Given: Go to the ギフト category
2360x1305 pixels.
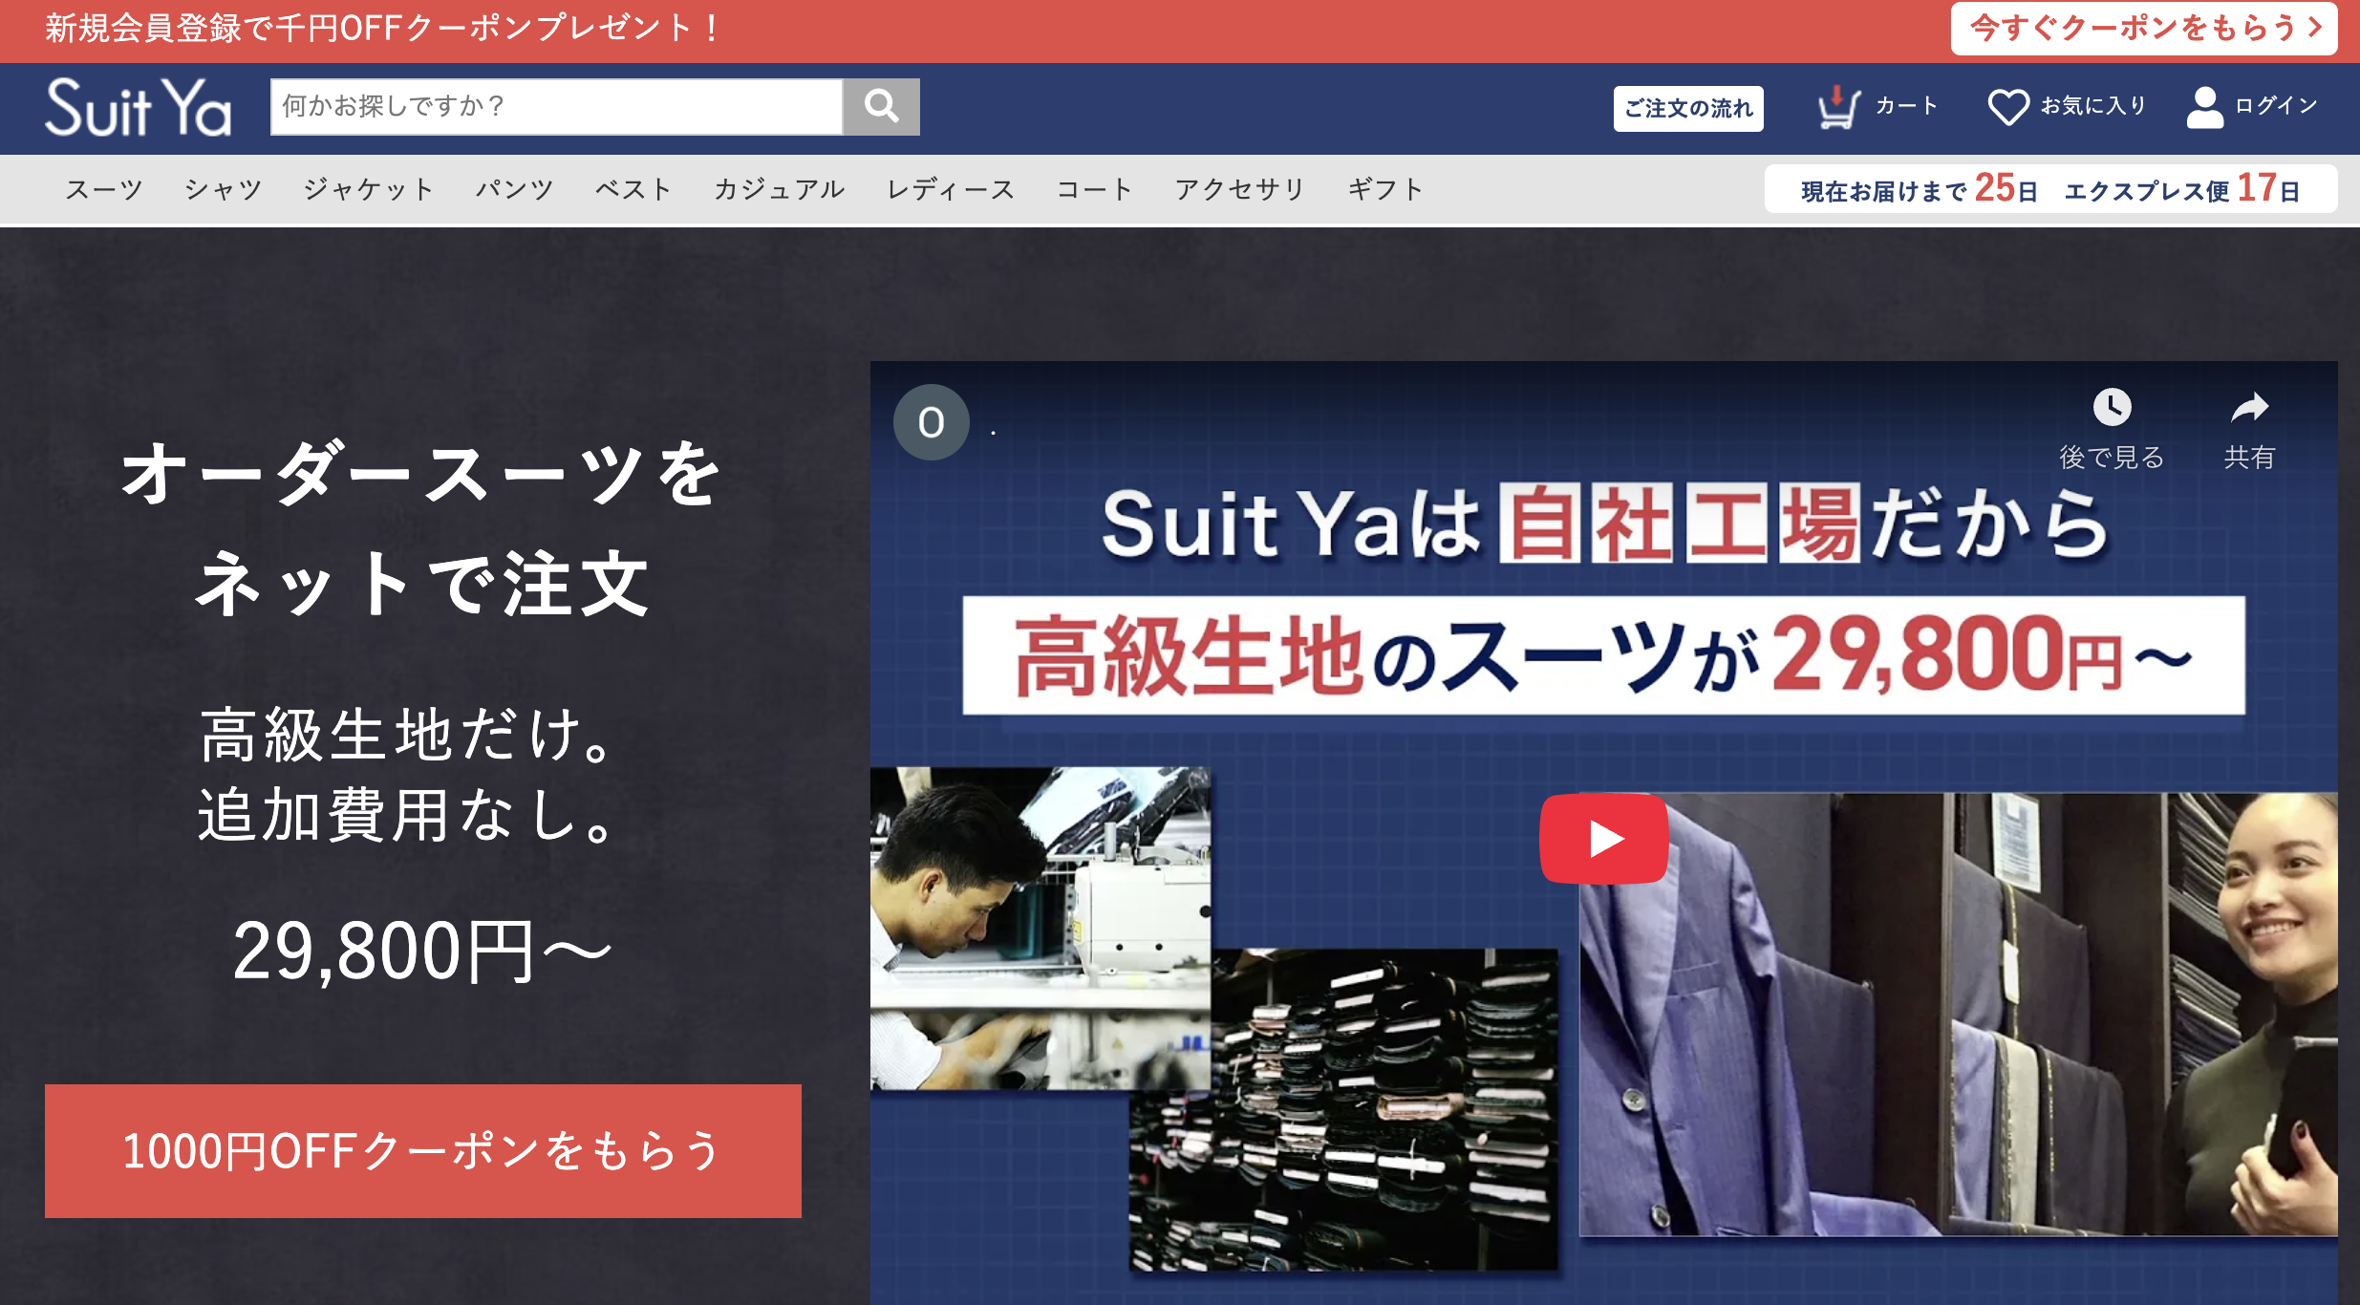Looking at the screenshot, I should [1385, 189].
